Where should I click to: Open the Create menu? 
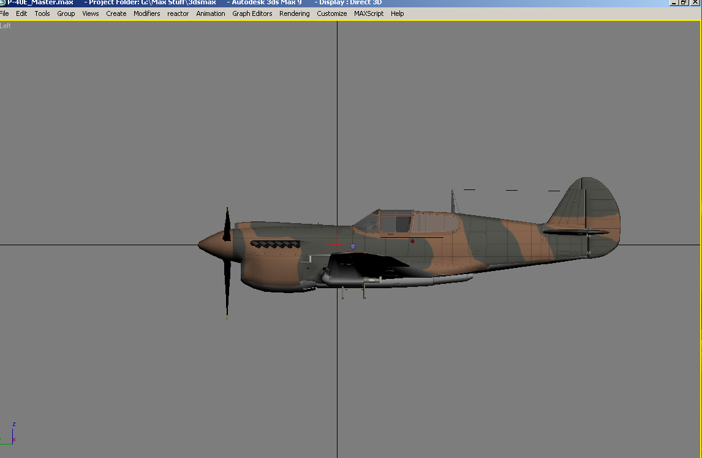point(116,13)
